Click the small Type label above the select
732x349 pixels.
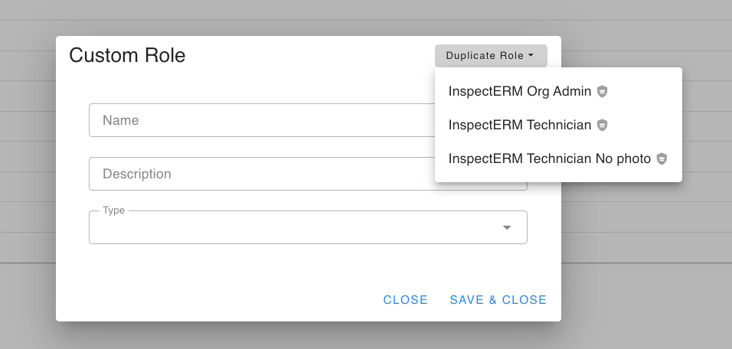(113, 210)
